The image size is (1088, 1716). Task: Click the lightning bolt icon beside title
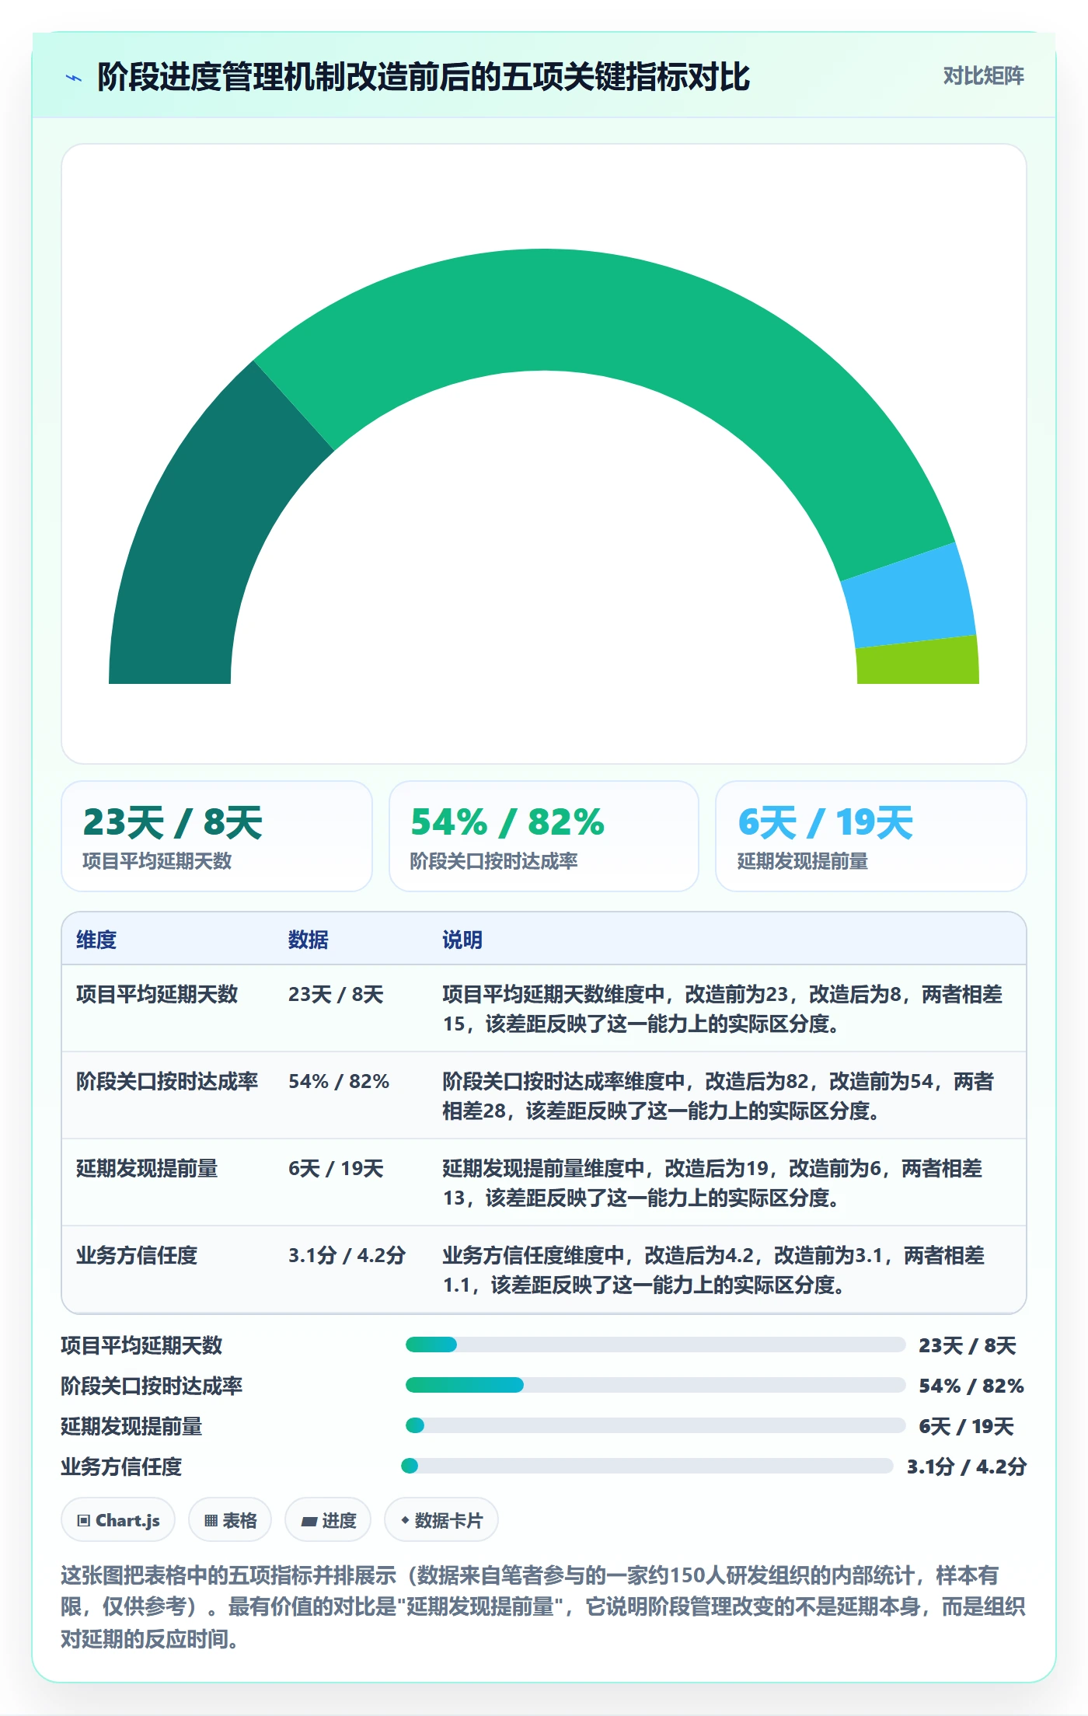74,78
